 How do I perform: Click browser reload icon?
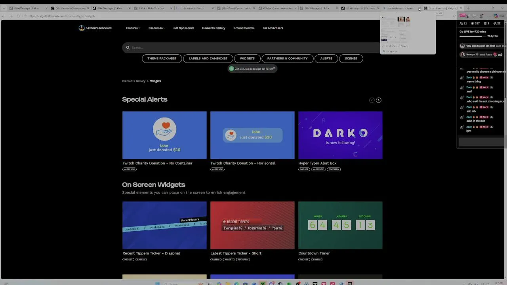[18, 16]
